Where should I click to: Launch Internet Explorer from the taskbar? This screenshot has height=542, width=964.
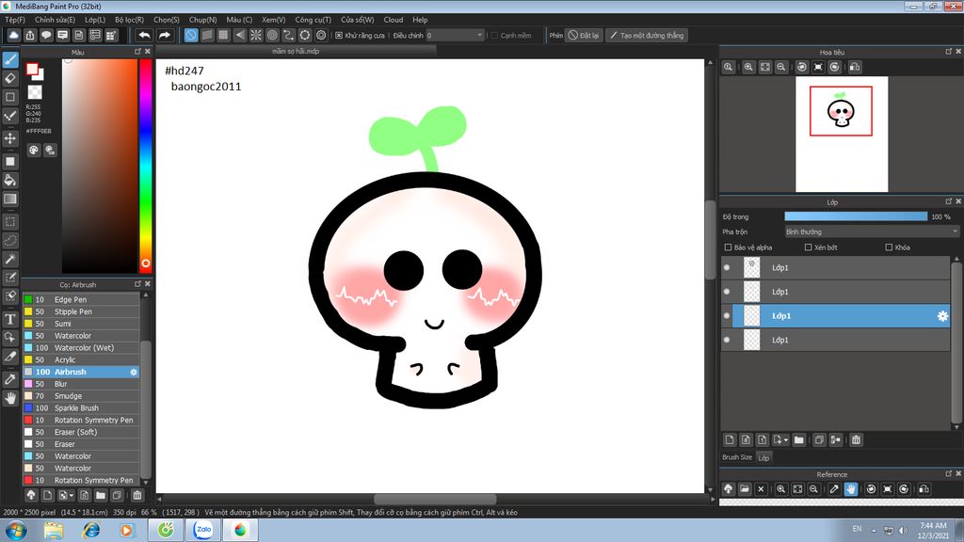tap(91, 530)
